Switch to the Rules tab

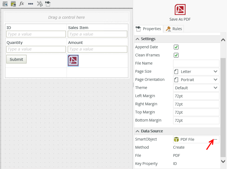[174, 29]
